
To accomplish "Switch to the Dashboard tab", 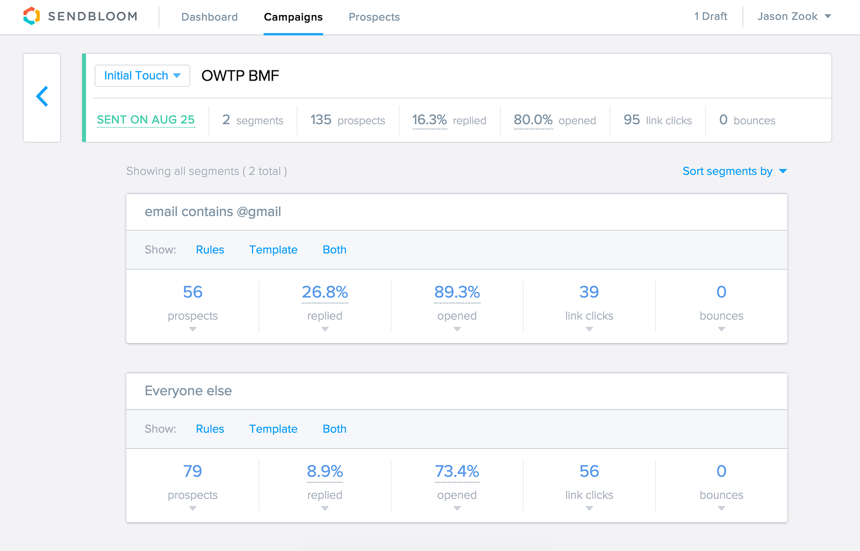I will 210,17.
